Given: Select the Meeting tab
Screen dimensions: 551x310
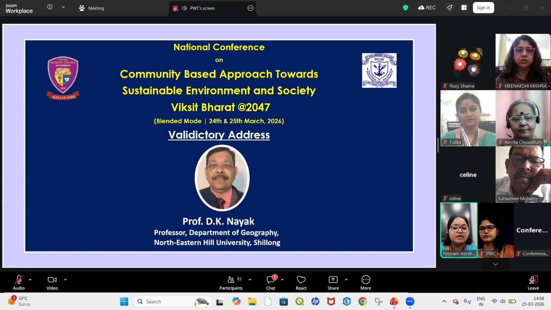Looking at the screenshot, I should [92, 8].
